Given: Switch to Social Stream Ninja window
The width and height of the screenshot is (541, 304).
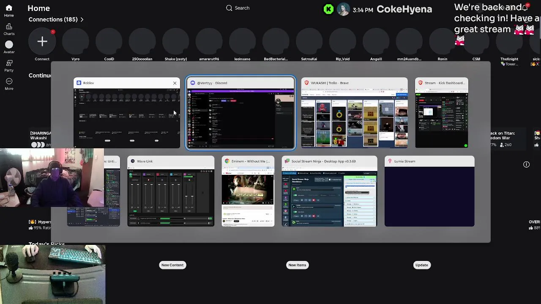Looking at the screenshot, I should point(330,191).
